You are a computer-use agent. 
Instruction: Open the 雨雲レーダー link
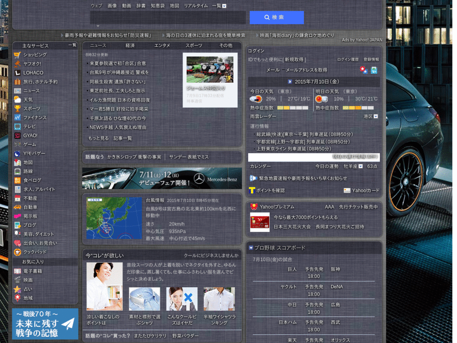263,117
